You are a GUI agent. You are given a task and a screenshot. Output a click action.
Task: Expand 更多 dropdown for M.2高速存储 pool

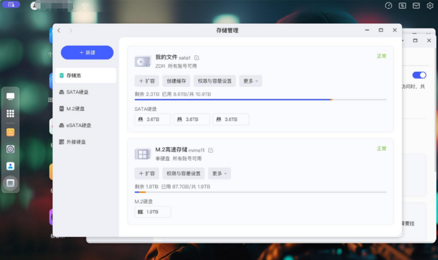220,174
